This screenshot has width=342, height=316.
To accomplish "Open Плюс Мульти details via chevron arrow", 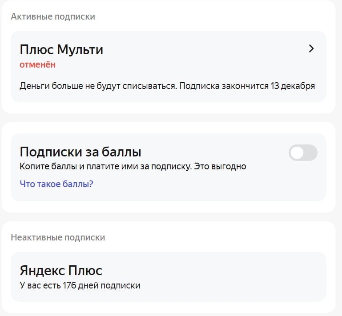I will [311, 49].
